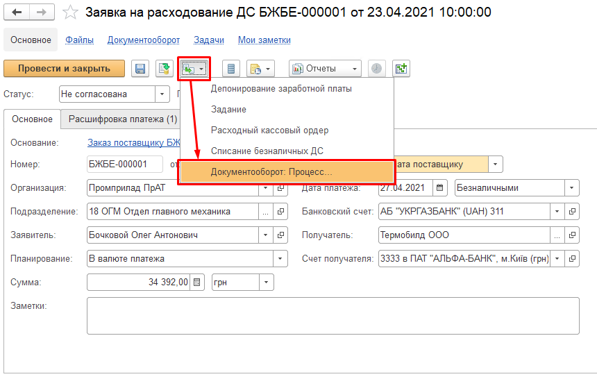This screenshot has height=379, width=597.
Task: Switch to Расшифровка платежа (1) tab
Action: [122, 119]
